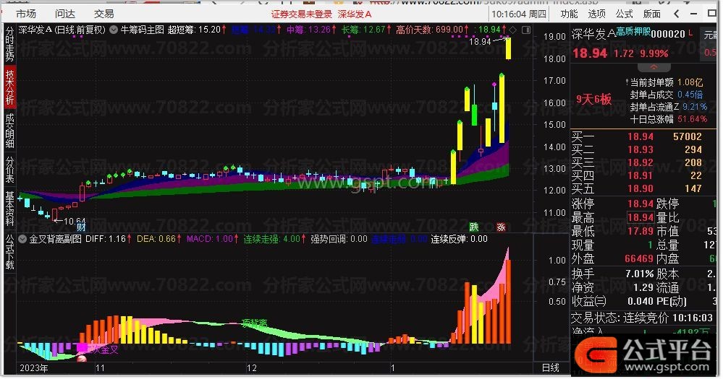723x379 pixels.
Task: Click the 十日总涨幅 51.64% value
Action: (693, 120)
